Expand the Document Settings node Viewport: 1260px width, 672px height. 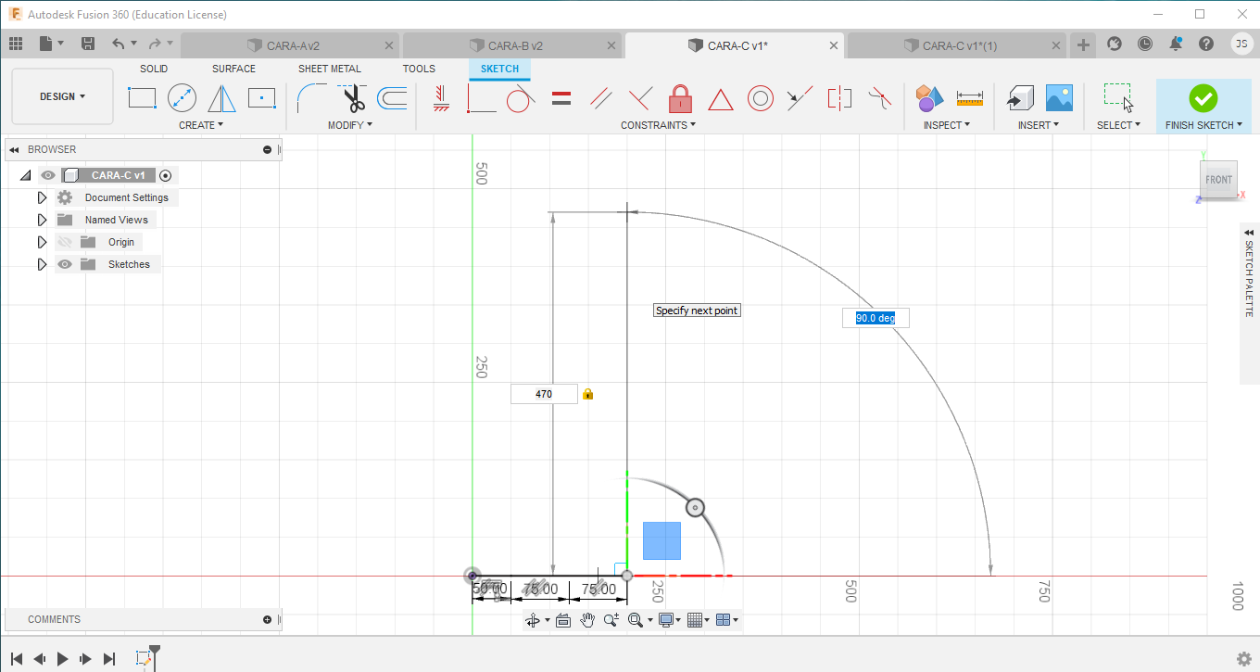click(42, 197)
